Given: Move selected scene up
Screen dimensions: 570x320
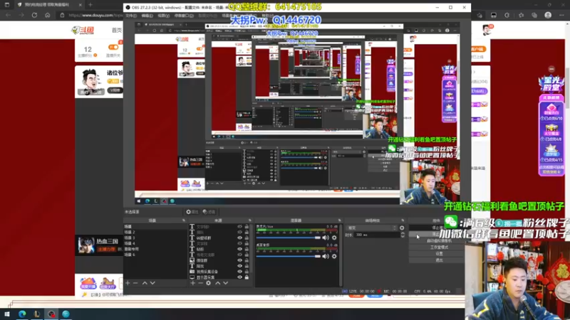Looking at the screenshot, I should pos(145,283).
